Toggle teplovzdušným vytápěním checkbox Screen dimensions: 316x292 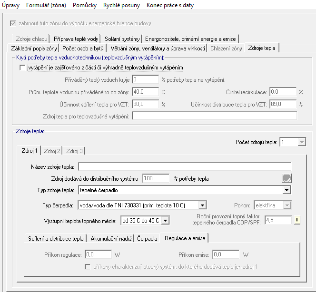22,68
